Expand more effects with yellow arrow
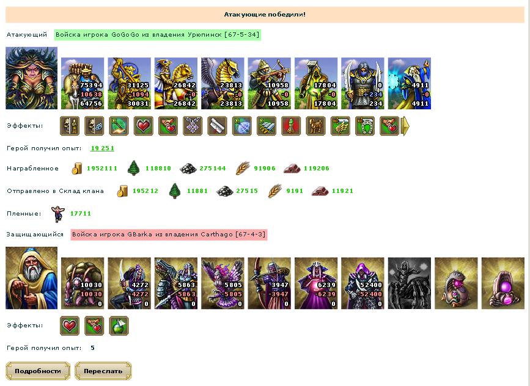Image resolution: width=530 pixels, height=386 pixels. [x=405, y=126]
